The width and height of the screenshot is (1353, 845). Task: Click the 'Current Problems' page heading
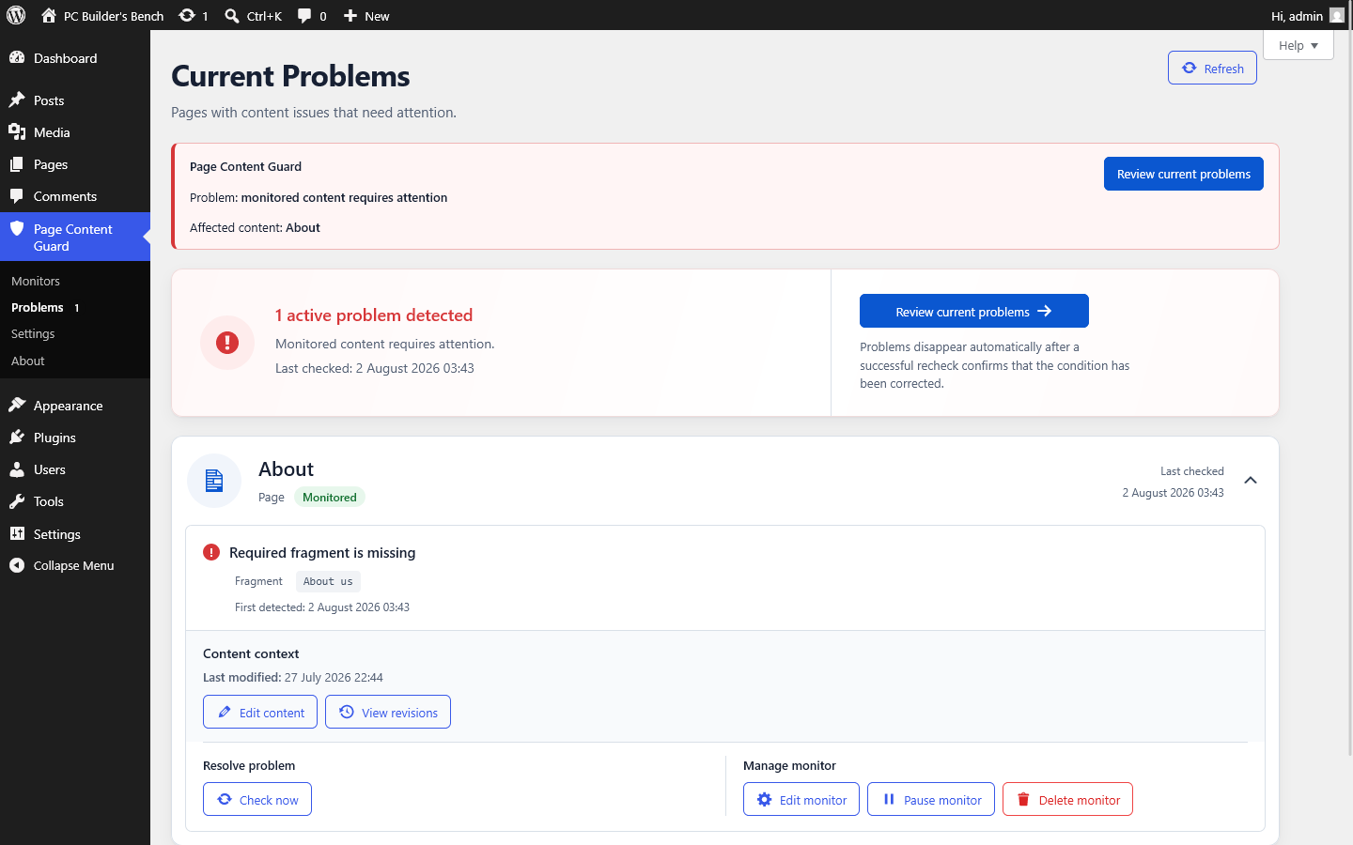click(290, 76)
